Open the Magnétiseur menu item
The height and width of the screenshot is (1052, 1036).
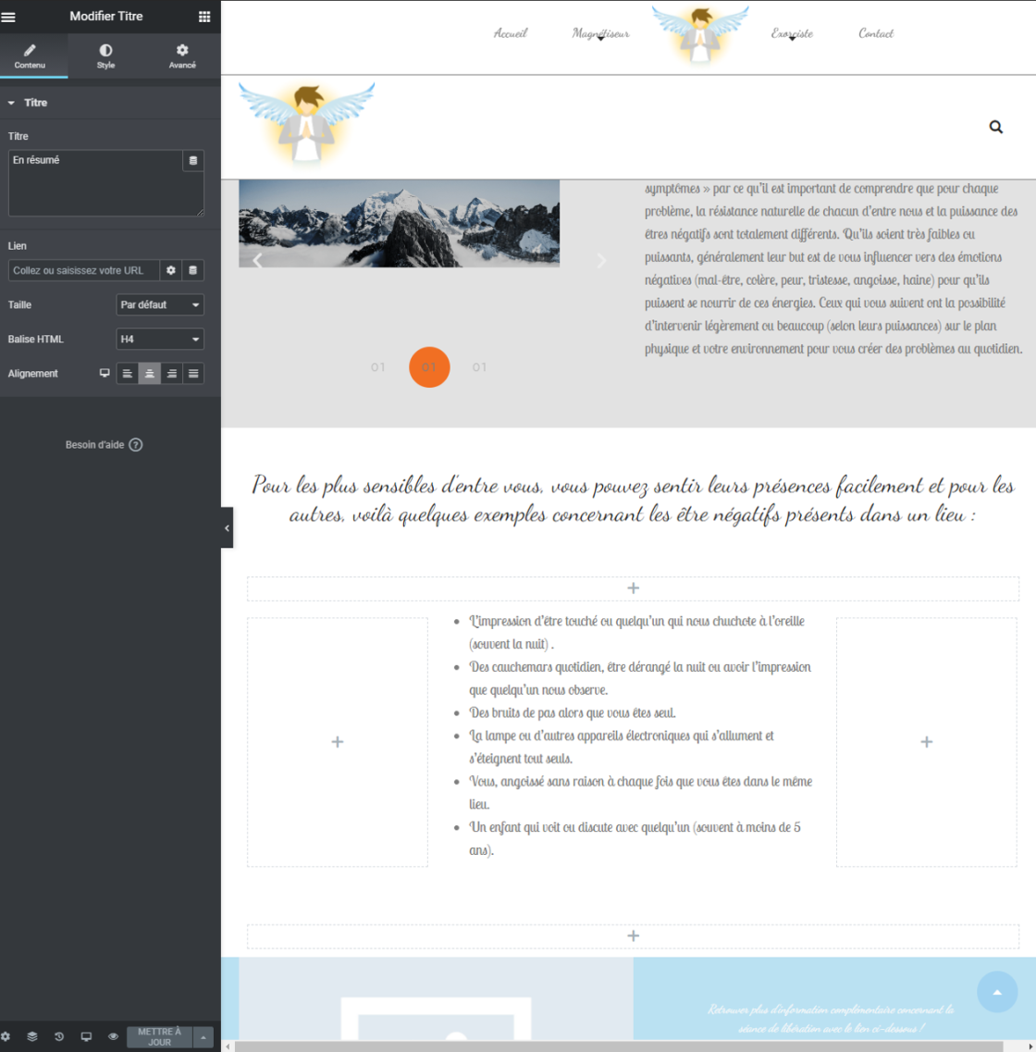pyautogui.click(x=601, y=33)
